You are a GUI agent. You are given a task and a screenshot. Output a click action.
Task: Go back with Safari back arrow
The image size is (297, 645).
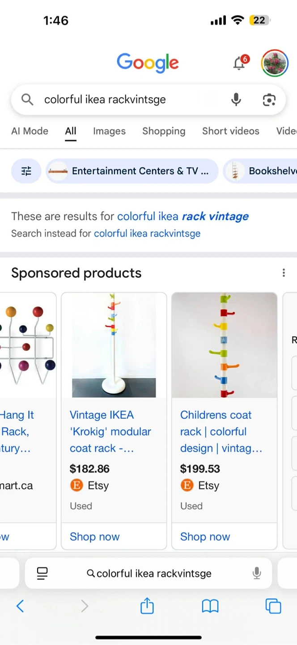[20, 606]
